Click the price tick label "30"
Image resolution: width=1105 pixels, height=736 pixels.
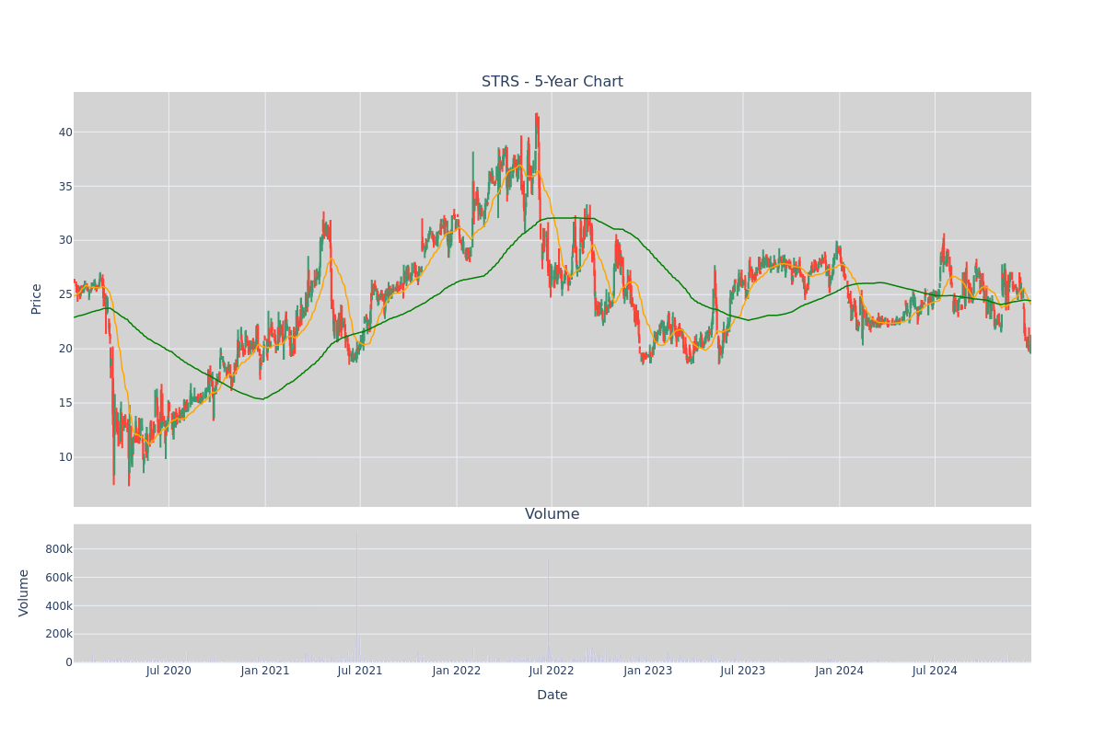pos(65,240)
